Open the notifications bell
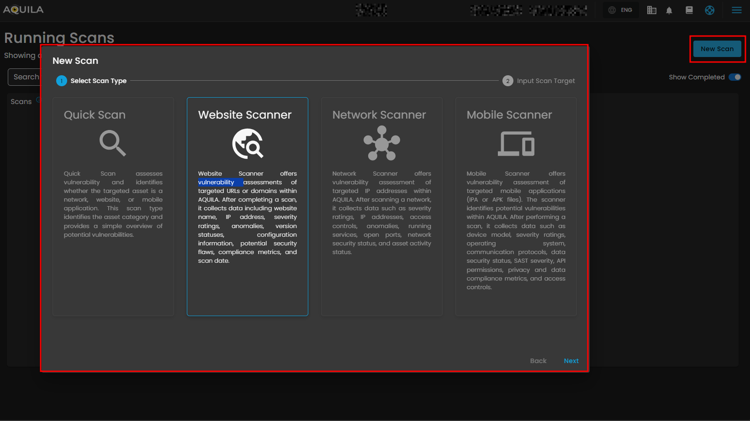 669,10
